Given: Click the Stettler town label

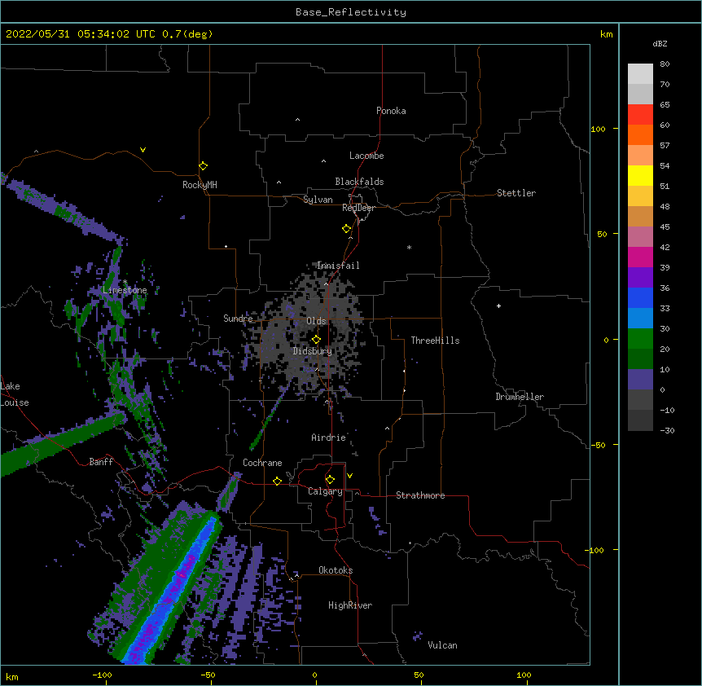Looking at the screenshot, I should point(516,193).
